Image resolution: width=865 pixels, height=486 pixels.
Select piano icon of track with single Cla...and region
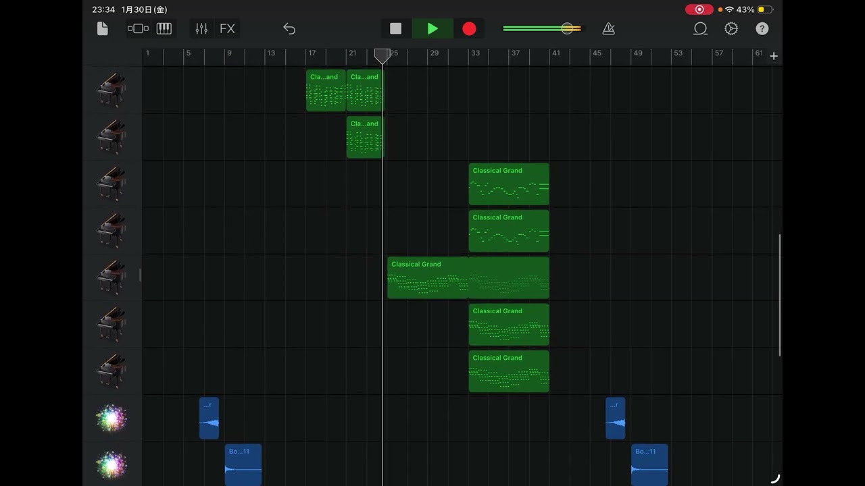click(x=112, y=136)
